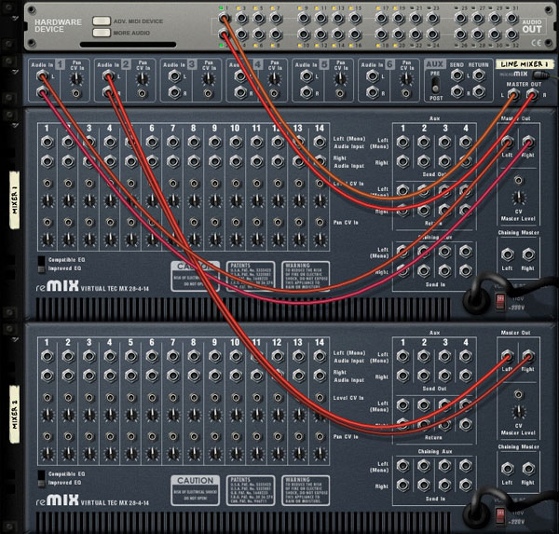Toggle Mixer 1 red voltage power switch
The width and height of the screenshot is (559, 534).
[500, 301]
